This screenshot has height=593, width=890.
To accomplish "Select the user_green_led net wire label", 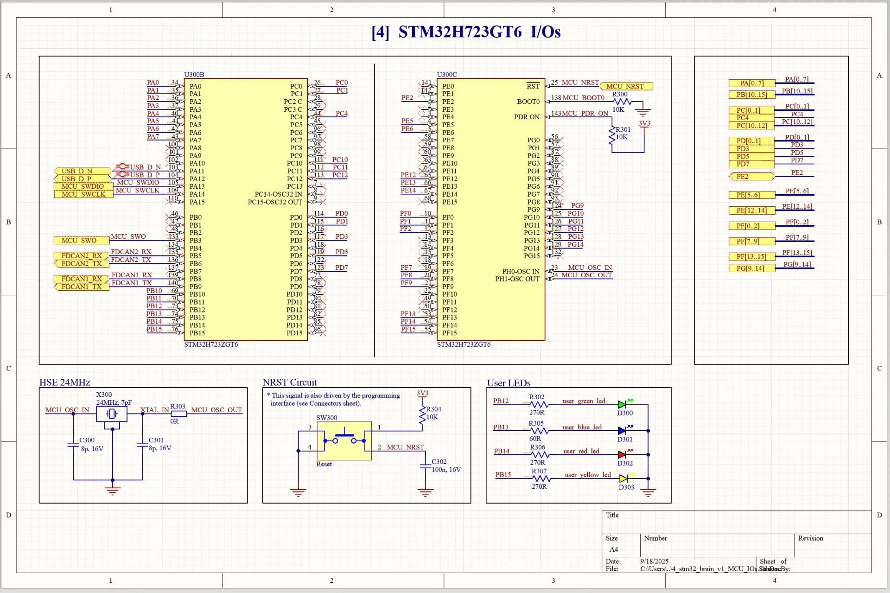I will 583,401.
